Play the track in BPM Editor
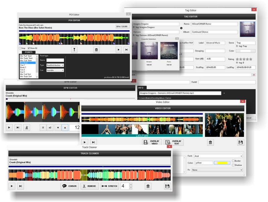Viewport: 268px width, 202px height. [9, 127]
